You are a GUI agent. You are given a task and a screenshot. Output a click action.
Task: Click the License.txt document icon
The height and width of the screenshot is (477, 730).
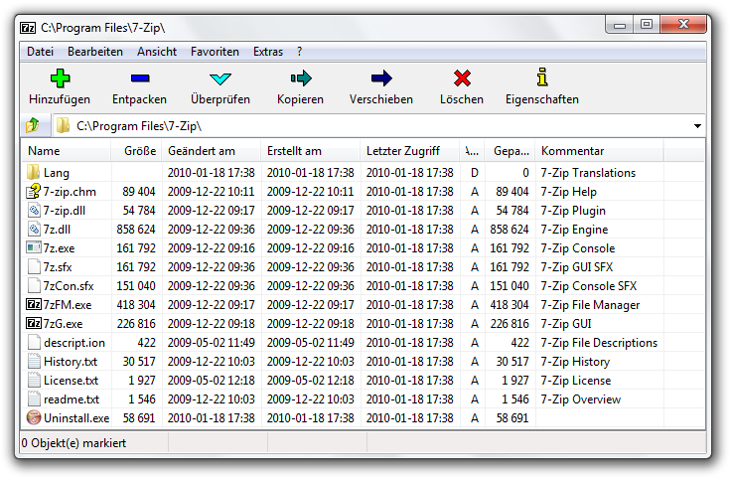[x=34, y=380]
